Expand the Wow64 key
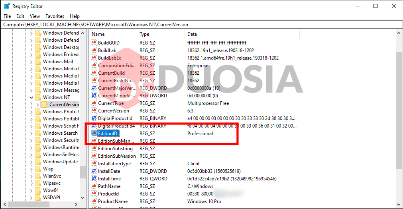This screenshot has width=403, height=209. coord(31,191)
